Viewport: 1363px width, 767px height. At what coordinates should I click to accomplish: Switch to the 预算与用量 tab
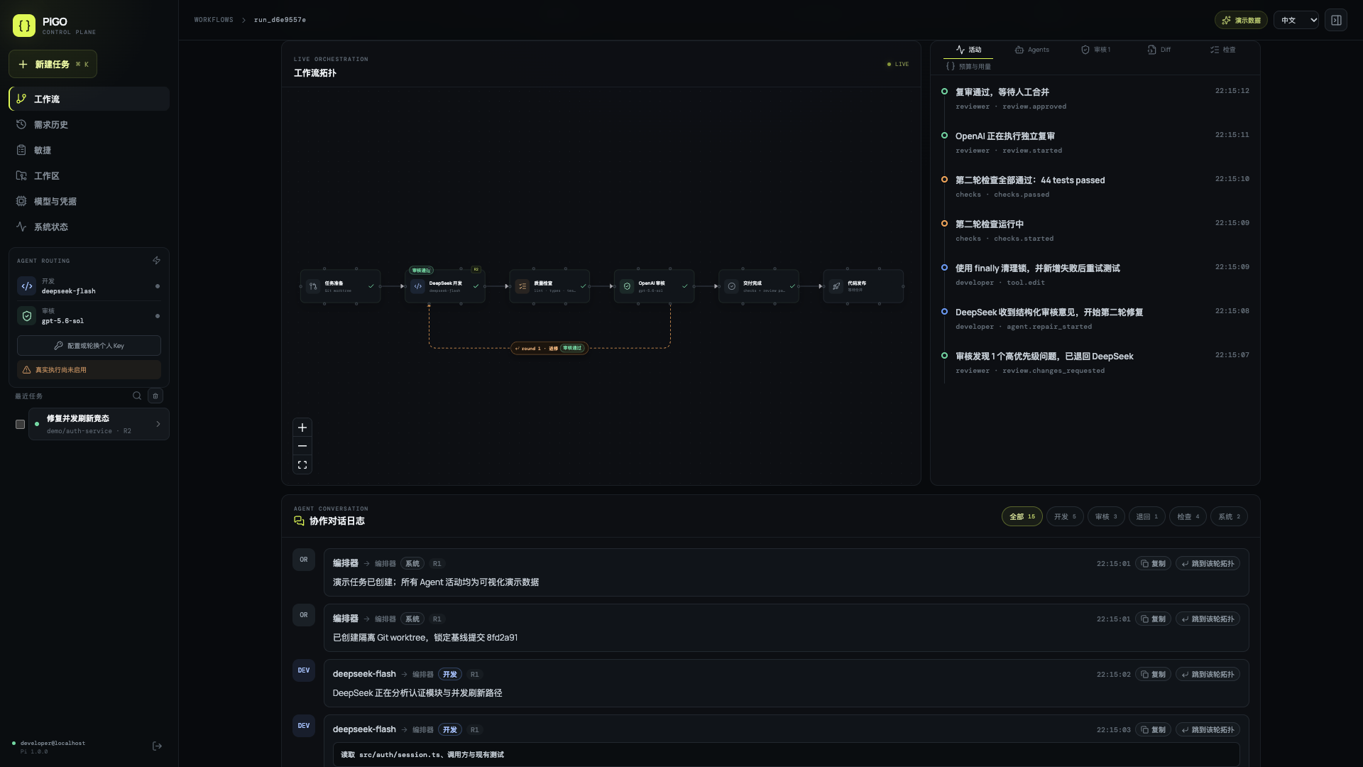coord(968,66)
